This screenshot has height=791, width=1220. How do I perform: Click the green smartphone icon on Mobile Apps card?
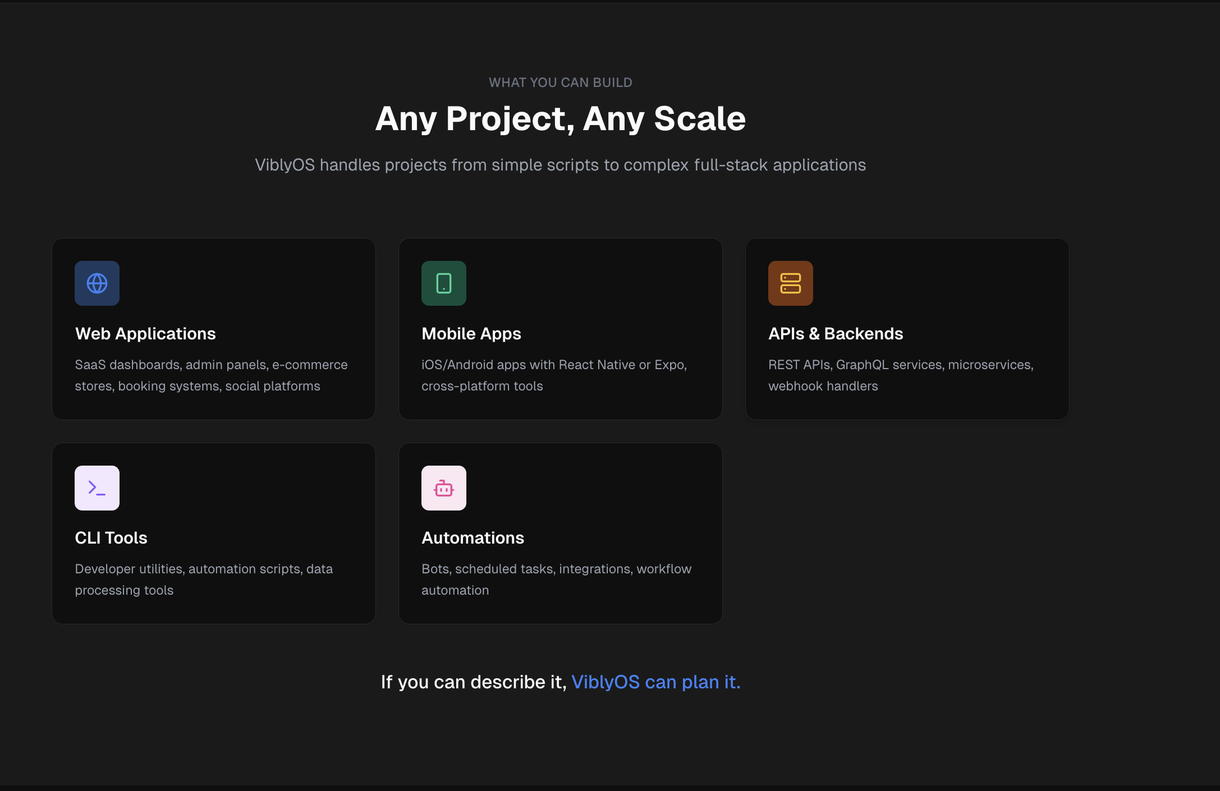click(x=443, y=283)
